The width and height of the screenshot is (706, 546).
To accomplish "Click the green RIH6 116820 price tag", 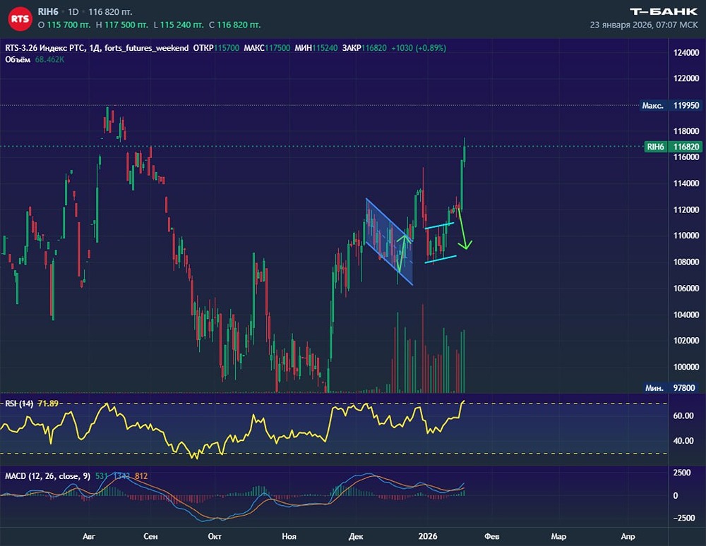I will click(x=673, y=147).
